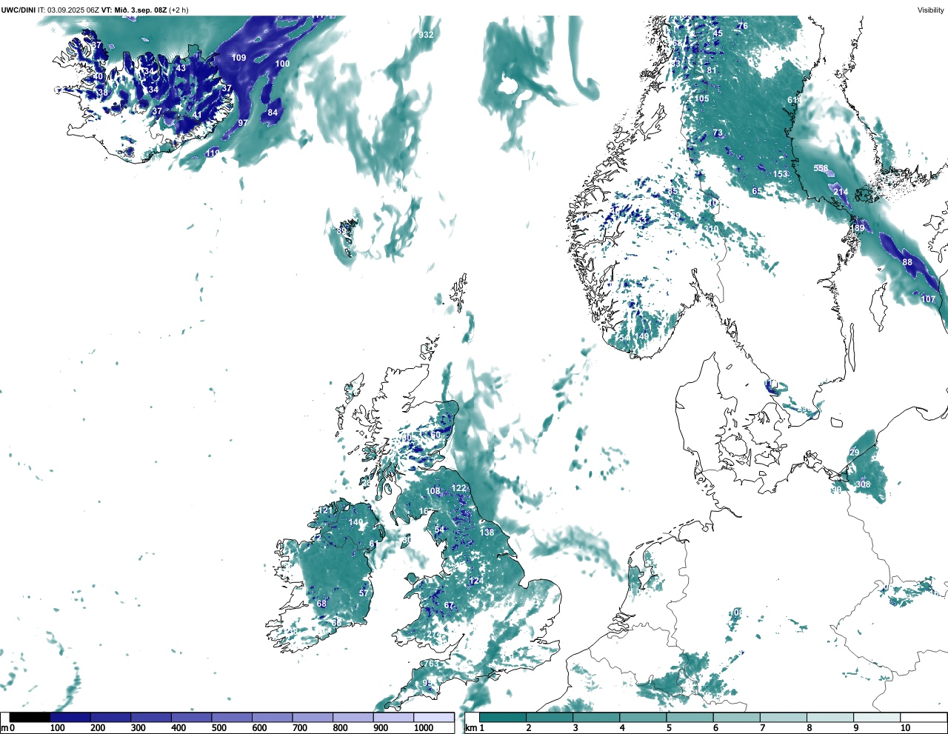Click the '84' value southeast of Iceland
Viewport: 948px width, 734px height.
coord(273,113)
